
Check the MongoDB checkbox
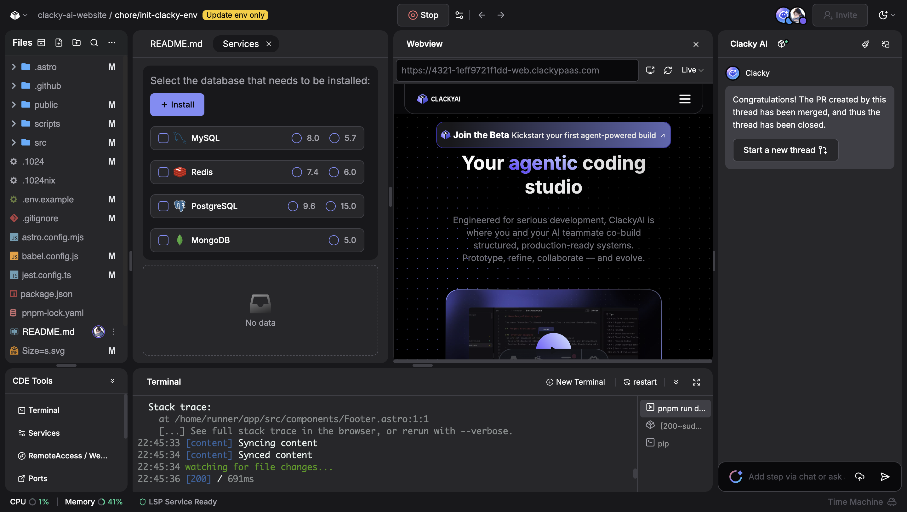(x=163, y=240)
